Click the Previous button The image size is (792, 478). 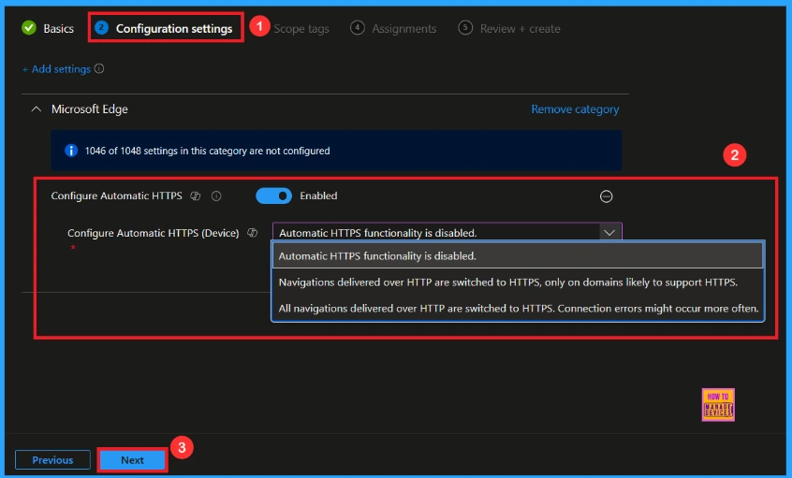pyautogui.click(x=53, y=460)
